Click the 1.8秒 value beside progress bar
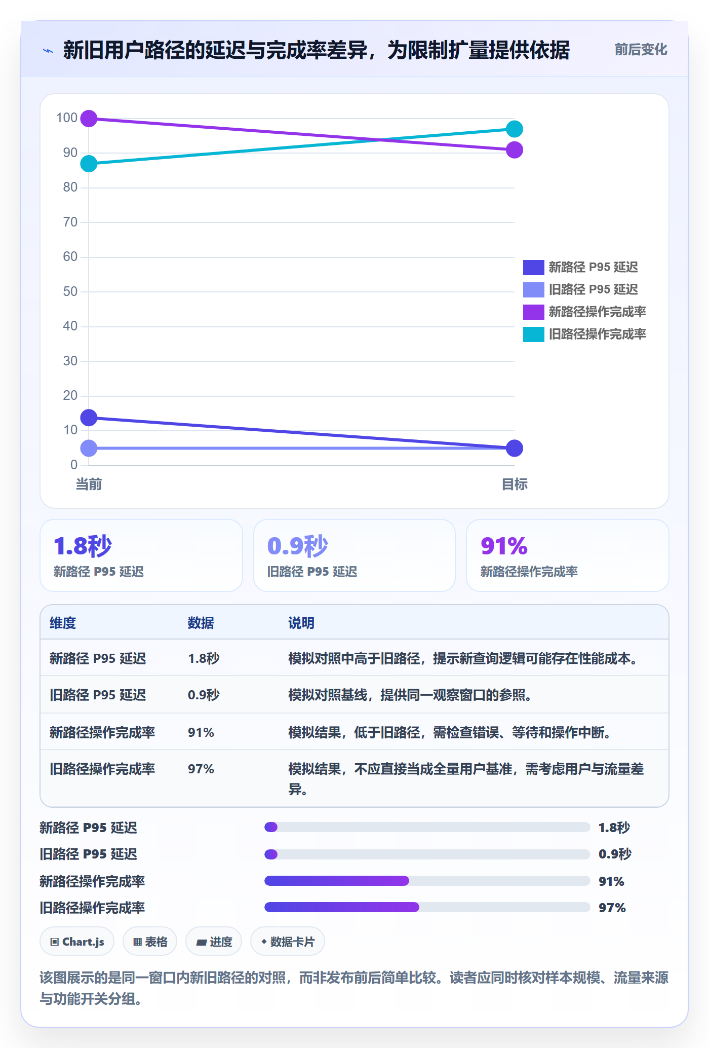Image resolution: width=709 pixels, height=1048 pixels. (x=614, y=828)
